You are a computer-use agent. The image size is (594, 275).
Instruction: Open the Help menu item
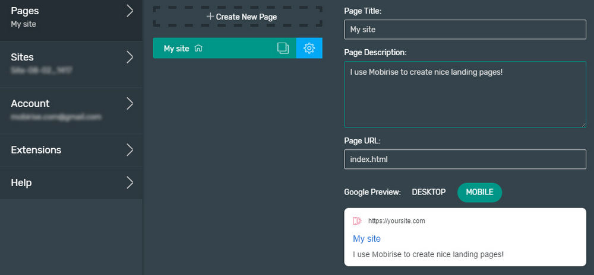pos(21,183)
